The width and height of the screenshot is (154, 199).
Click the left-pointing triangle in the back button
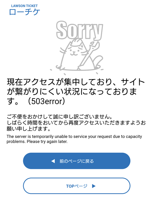[53, 161]
